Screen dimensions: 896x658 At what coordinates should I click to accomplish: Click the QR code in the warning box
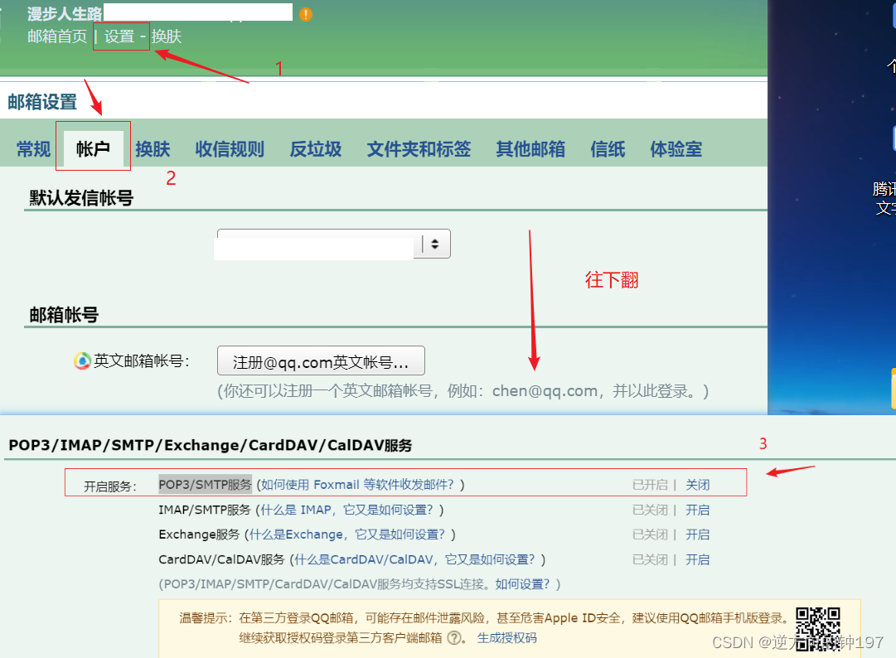point(818,629)
